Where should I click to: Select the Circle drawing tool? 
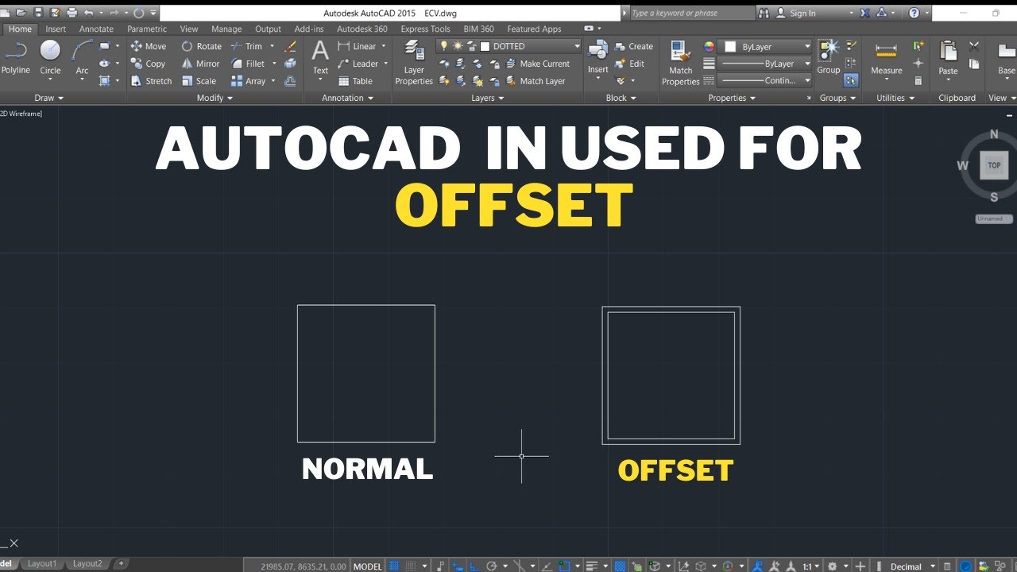pos(50,57)
